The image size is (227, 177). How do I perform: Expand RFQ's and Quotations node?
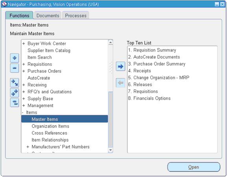[24, 92]
